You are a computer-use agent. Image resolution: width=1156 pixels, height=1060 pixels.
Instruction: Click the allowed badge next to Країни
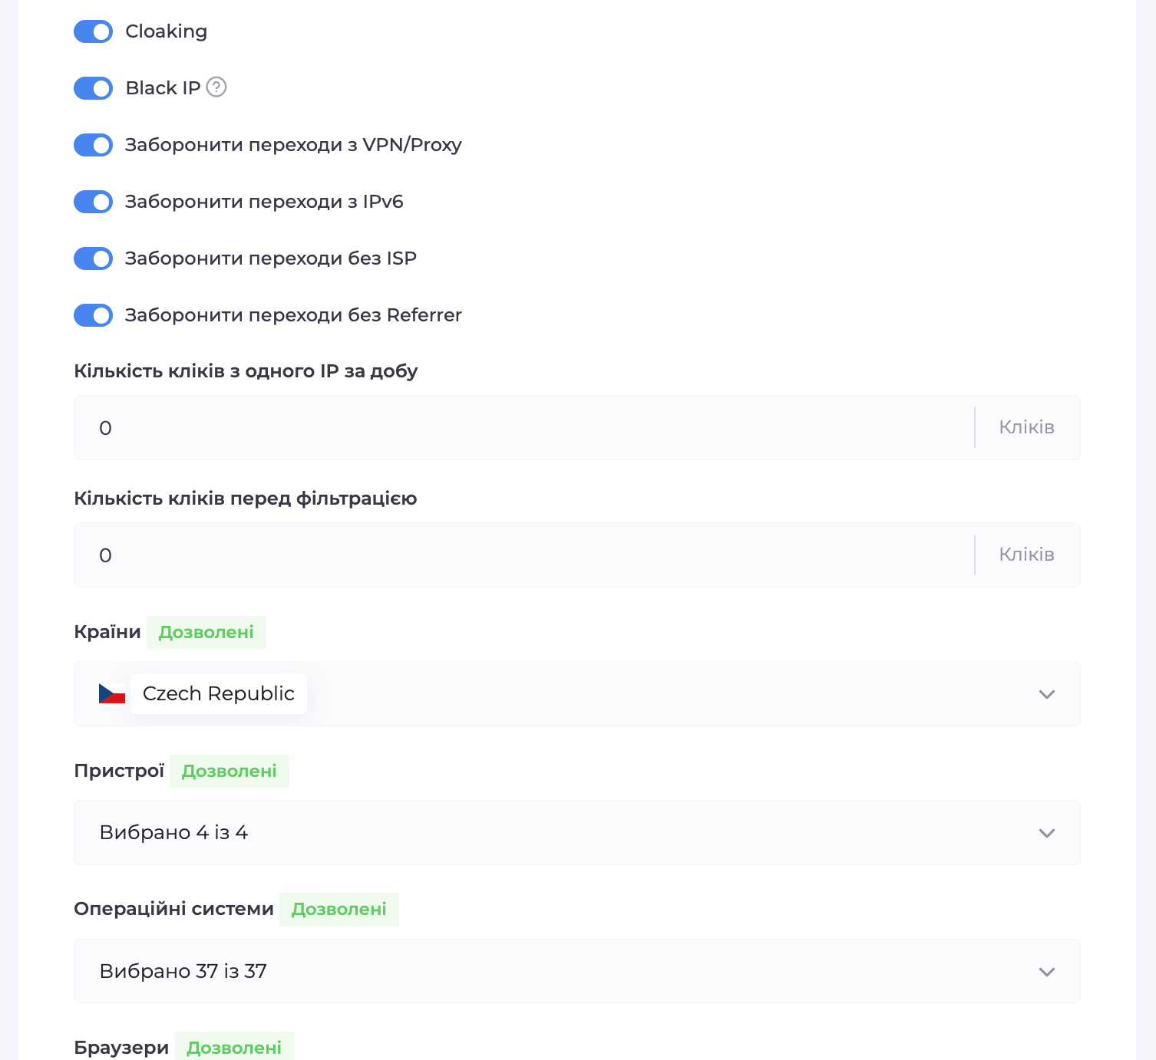point(206,633)
